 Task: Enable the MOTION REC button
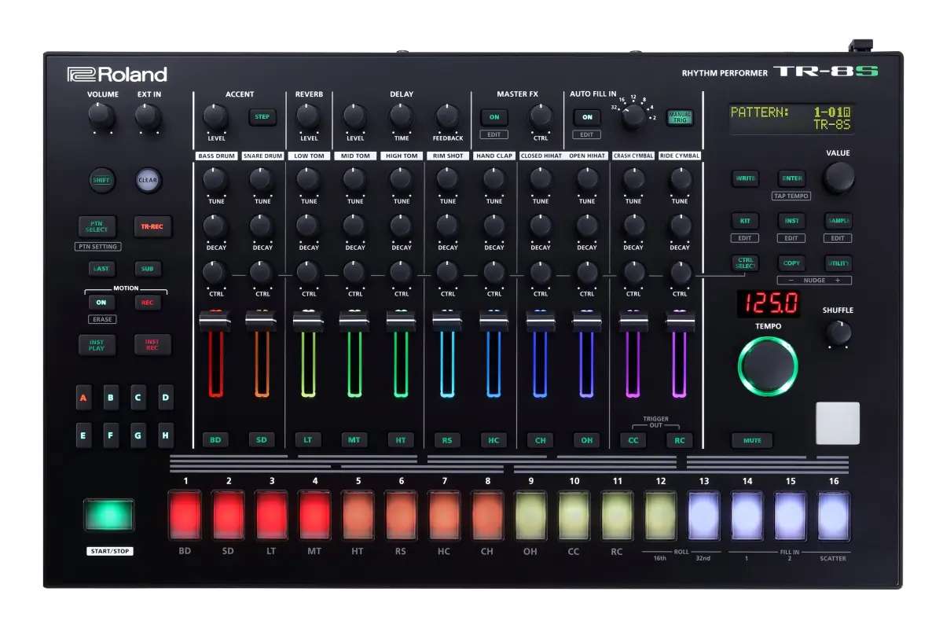147,302
